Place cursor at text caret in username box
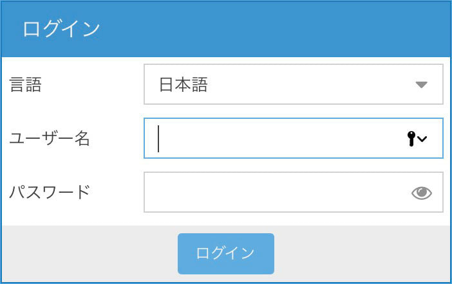 point(158,138)
